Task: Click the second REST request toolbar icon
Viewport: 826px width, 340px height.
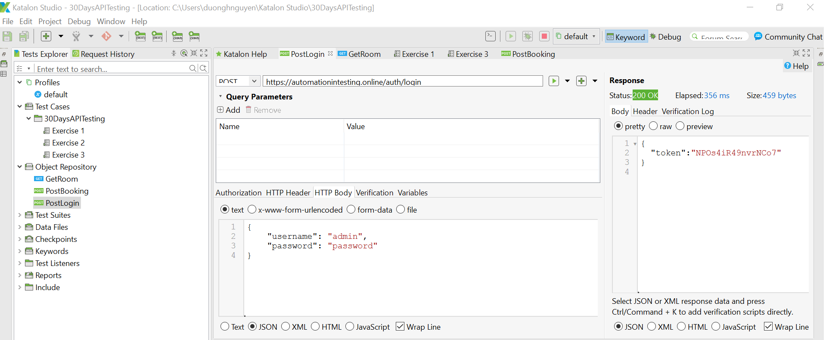Action: (157, 36)
